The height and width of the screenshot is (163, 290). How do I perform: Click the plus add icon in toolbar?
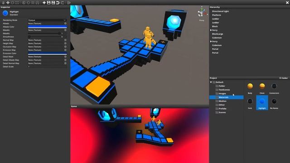[x=44, y=3]
